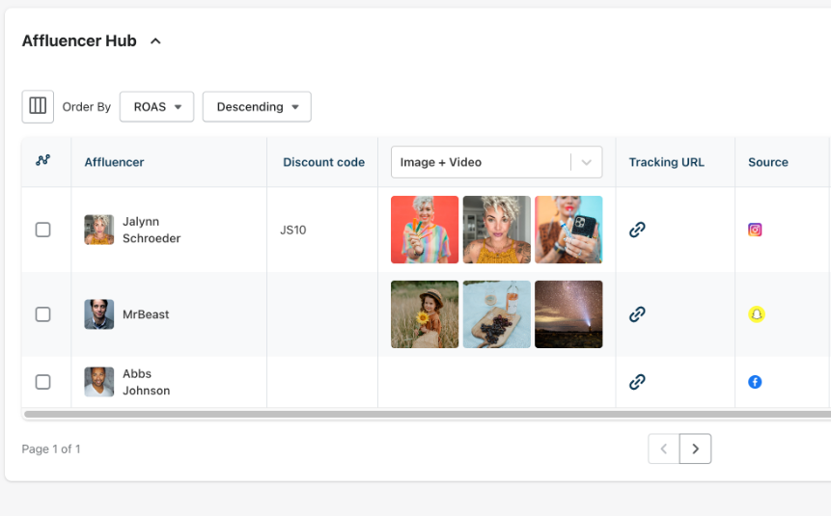Viewport: 831px width, 516px height.
Task: Click the Discount code column header
Action: 323,162
